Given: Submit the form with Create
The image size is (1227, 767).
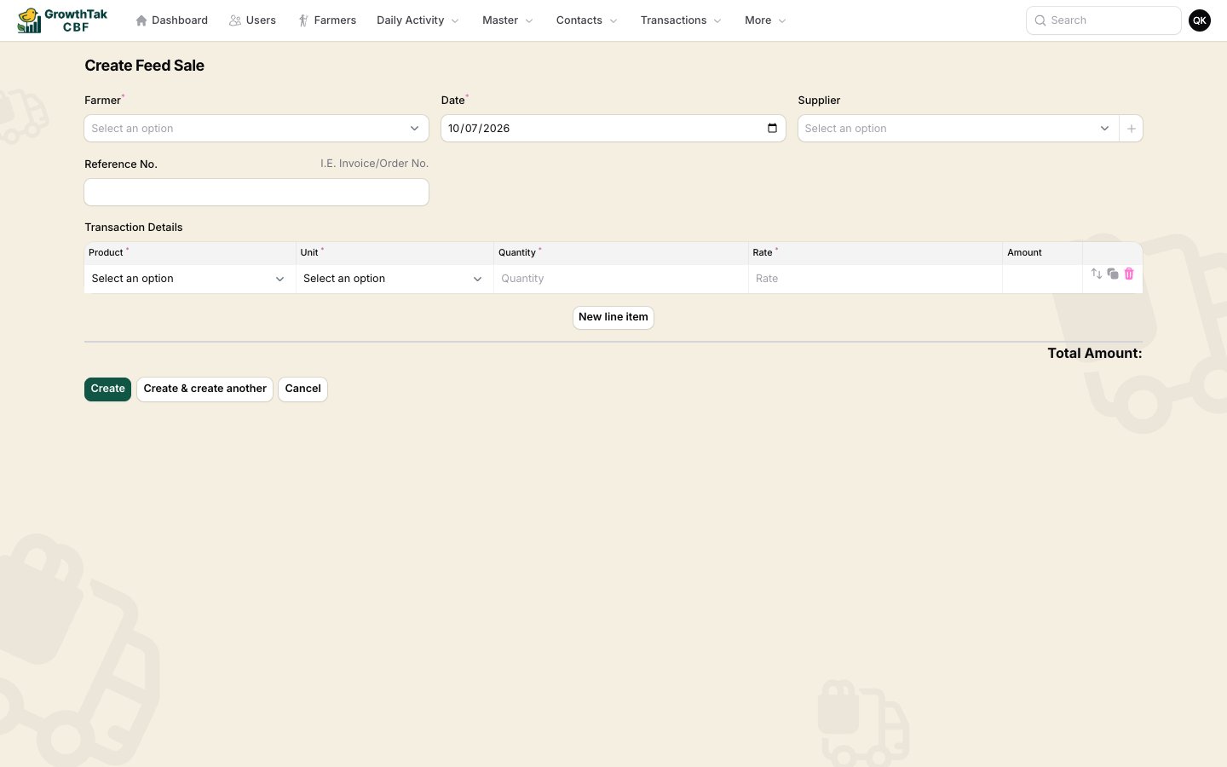Looking at the screenshot, I should click(x=107, y=389).
